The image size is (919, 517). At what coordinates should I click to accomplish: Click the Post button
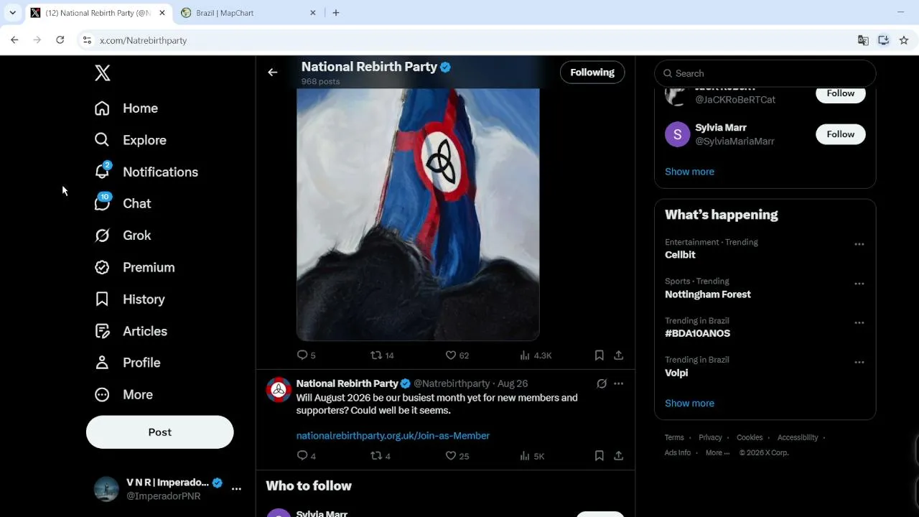(x=159, y=432)
